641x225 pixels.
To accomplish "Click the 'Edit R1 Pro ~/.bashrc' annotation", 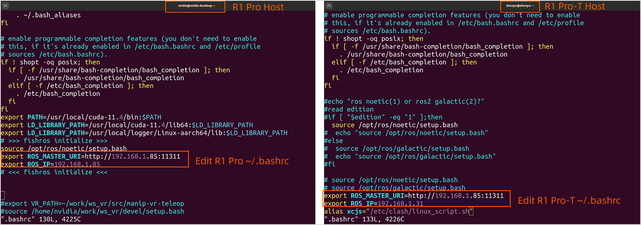I will pos(242,161).
